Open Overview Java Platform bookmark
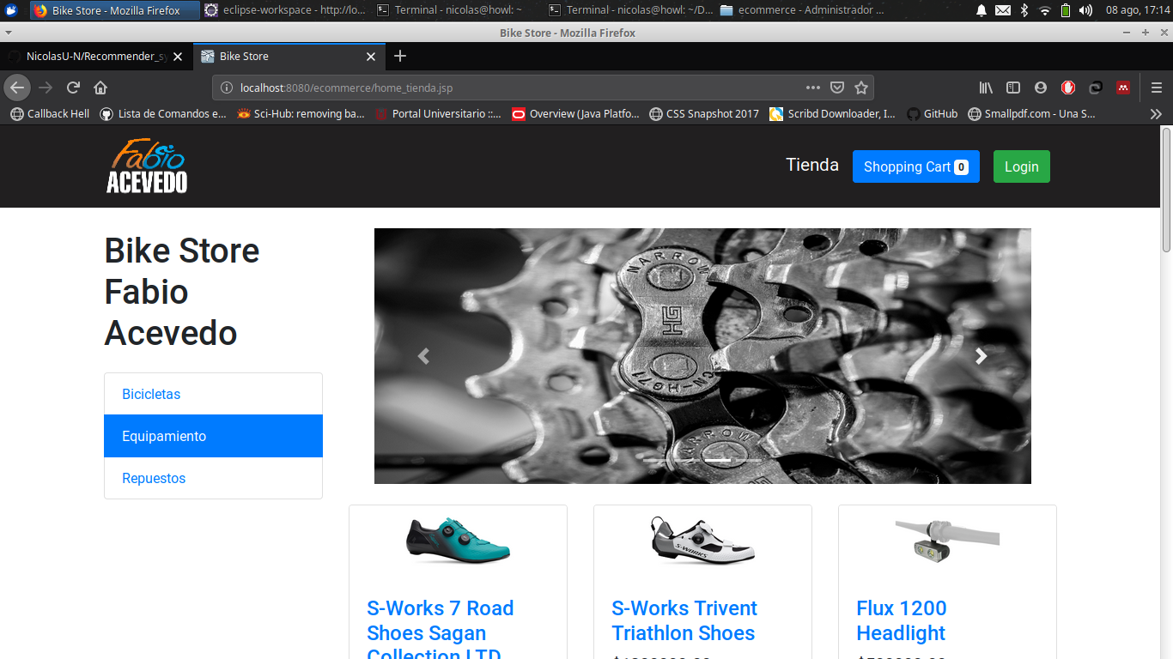Image resolution: width=1173 pixels, height=659 pixels. (575, 113)
